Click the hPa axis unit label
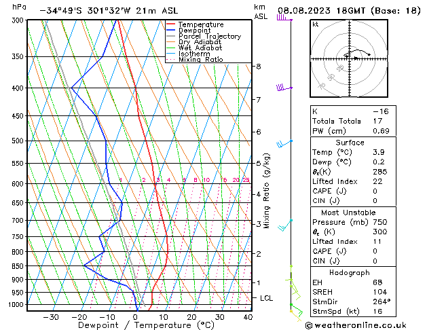 19,7
